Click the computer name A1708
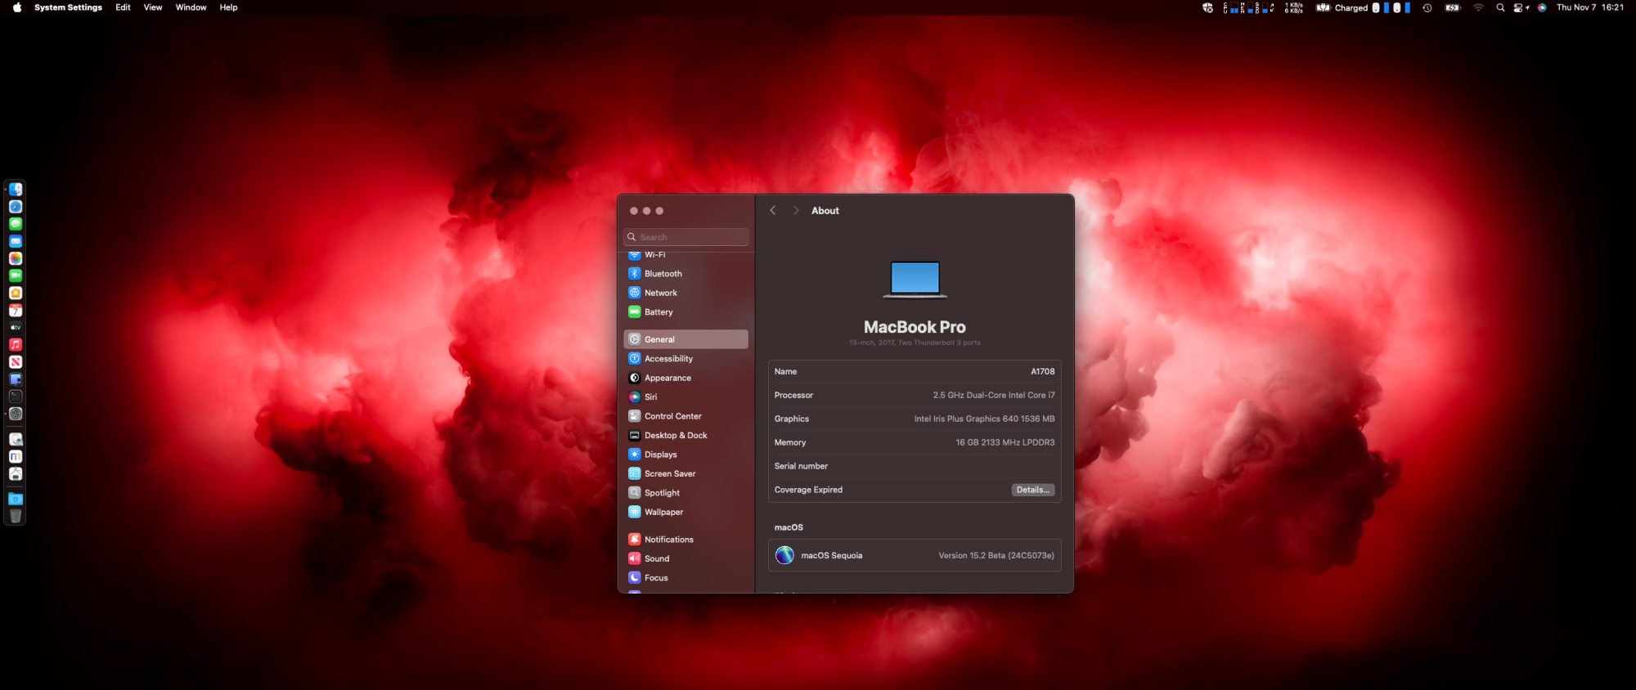Image resolution: width=1636 pixels, height=690 pixels. coord(1043,372)
